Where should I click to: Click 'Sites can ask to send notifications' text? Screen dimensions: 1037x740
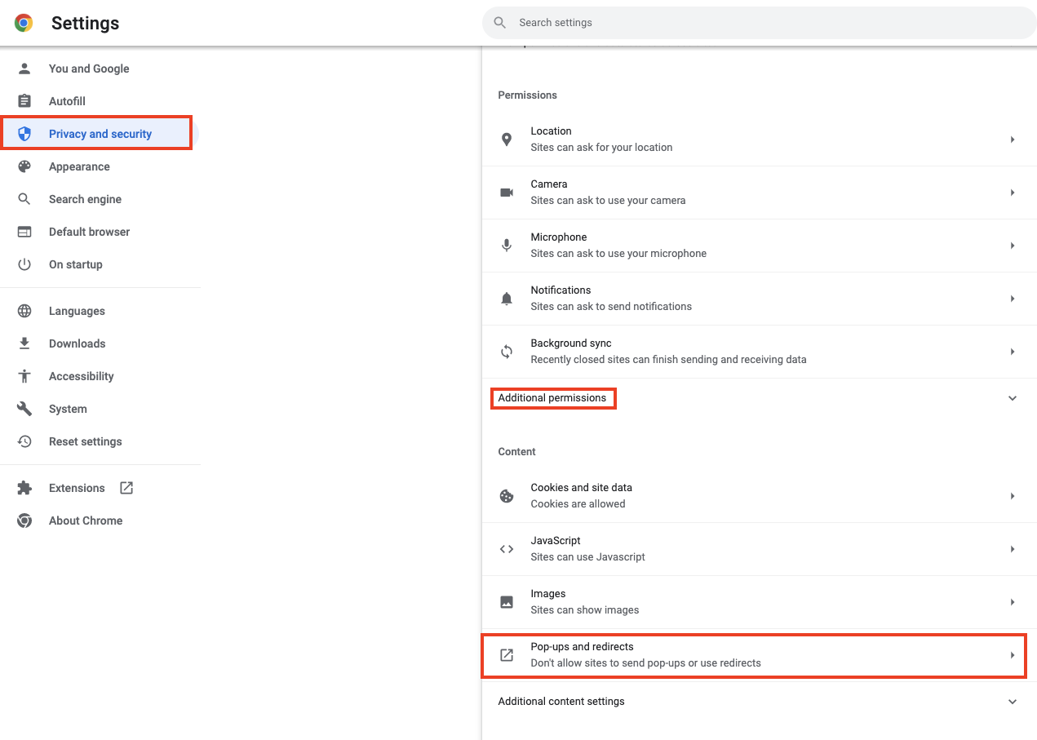[611, 307]
